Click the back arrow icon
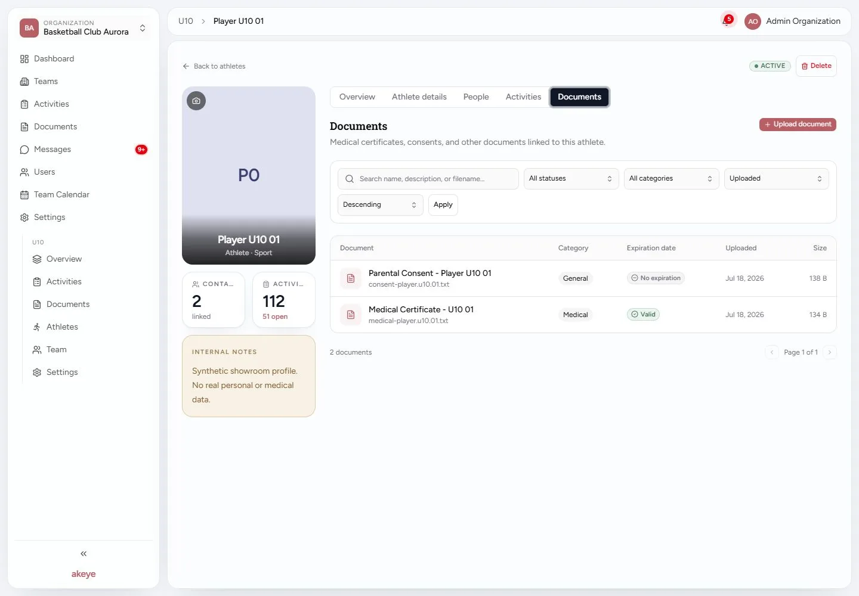 pyautogui.click(x=186, y=66)
